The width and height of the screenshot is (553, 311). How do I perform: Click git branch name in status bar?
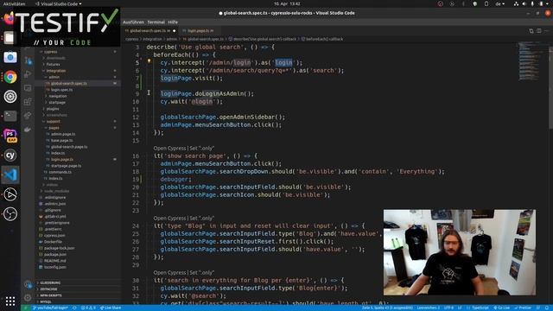(50, 308)
